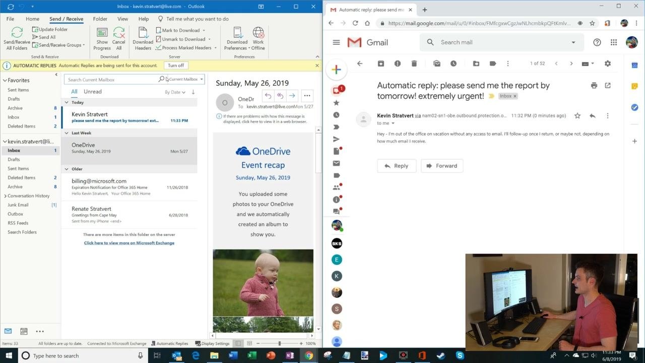Screen dimensions: 645x363
Task: Open Excel from Windows taskbar
Action: (x=251, y=355)
